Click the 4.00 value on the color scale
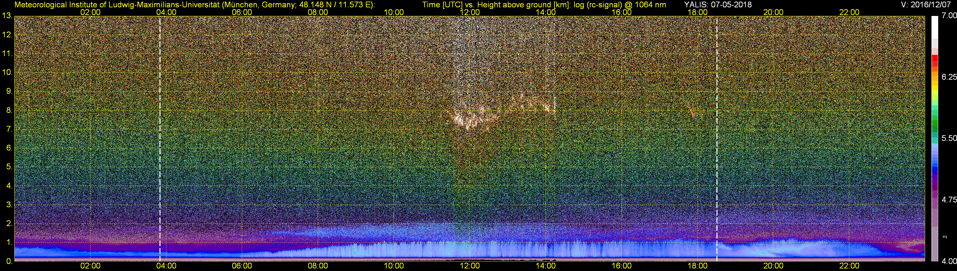 coord(949,261)
